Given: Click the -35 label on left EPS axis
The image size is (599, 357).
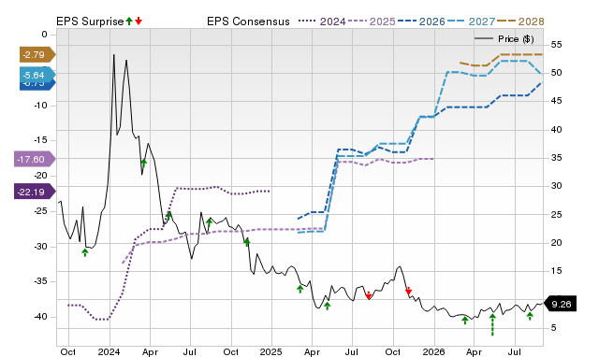Looking at the screenshot, I should (x=40, y=281).
